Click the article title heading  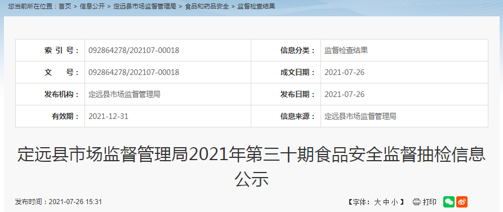251,167
